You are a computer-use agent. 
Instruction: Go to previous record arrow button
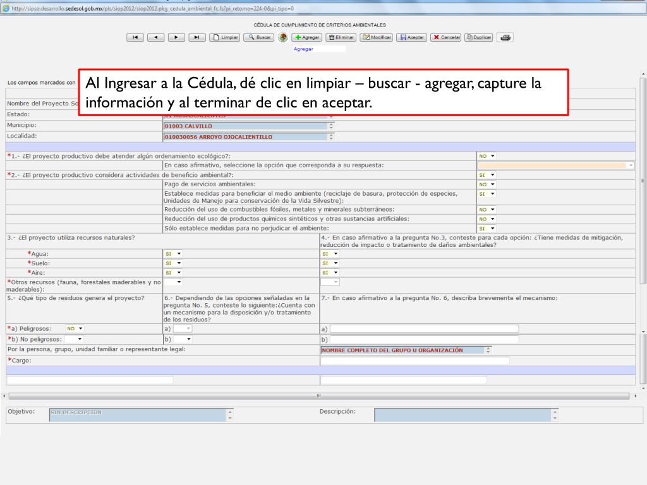[155, 37]
